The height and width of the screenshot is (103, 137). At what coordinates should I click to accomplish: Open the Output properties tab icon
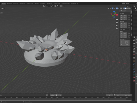(x=134, y=46)
